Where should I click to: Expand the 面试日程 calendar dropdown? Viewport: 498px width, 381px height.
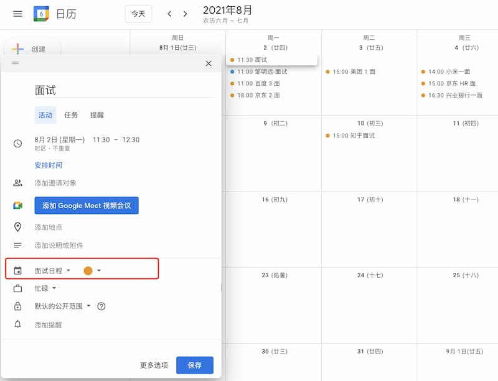click(x=52, y=270)
